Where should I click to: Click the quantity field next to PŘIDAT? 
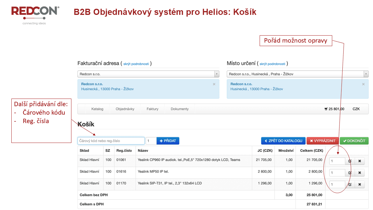tap(151, 141)
